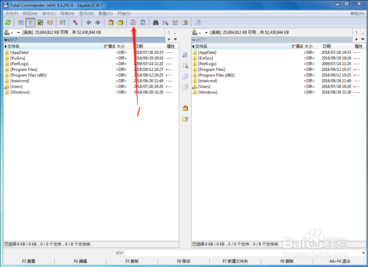Switch to brief file list view icon
This screenshot has width=368, height=267.
tap(21, 22)
